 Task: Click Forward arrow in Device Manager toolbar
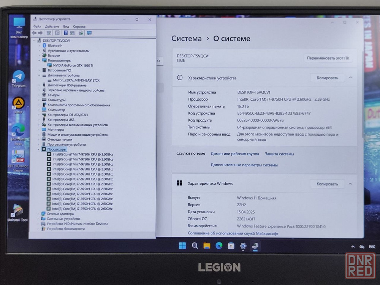click(x=41, y=33)
